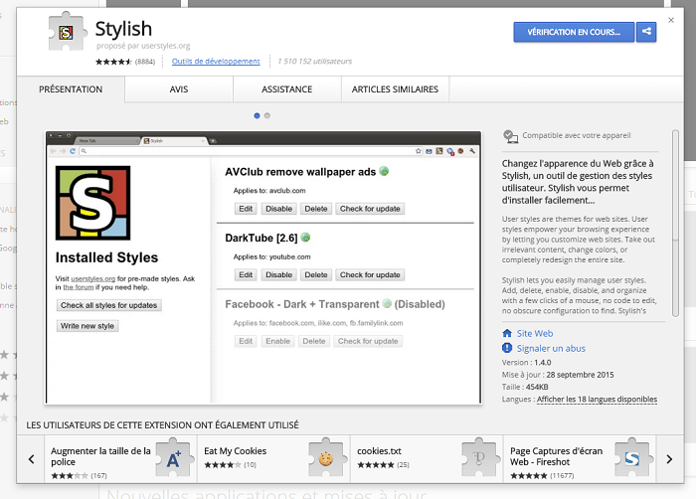The height and width of the screenshot is (499, 696).
Task: Click the home icon beside Site Web
Action: click(x=507, y=333)
